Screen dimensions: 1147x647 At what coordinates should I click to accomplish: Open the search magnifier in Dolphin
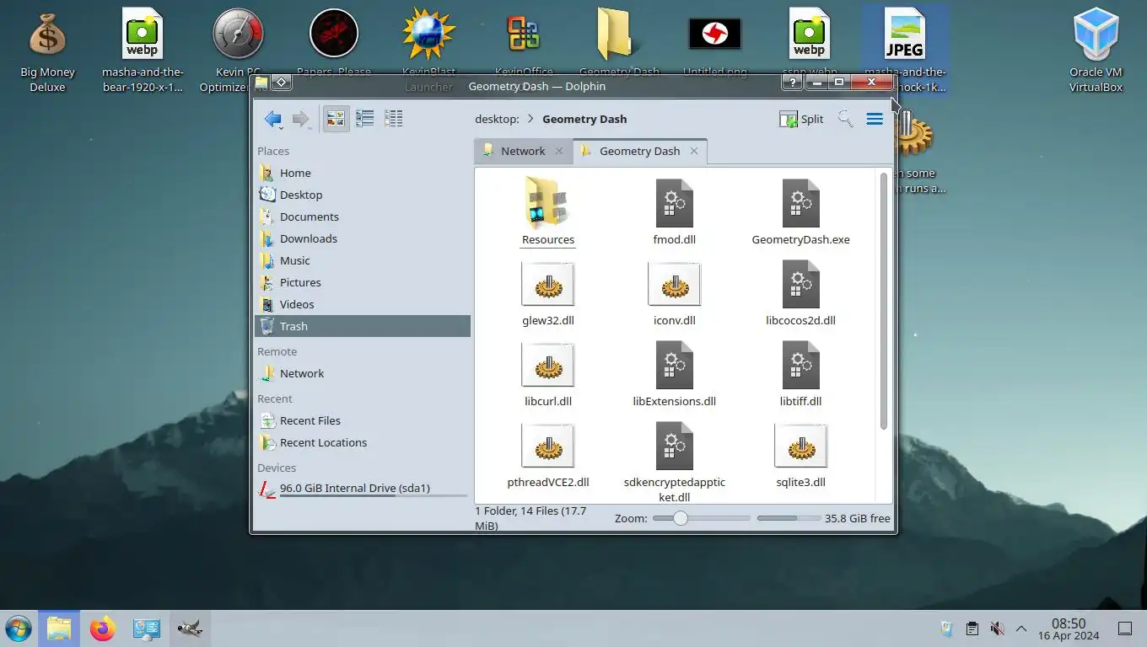tap(845, 119)
